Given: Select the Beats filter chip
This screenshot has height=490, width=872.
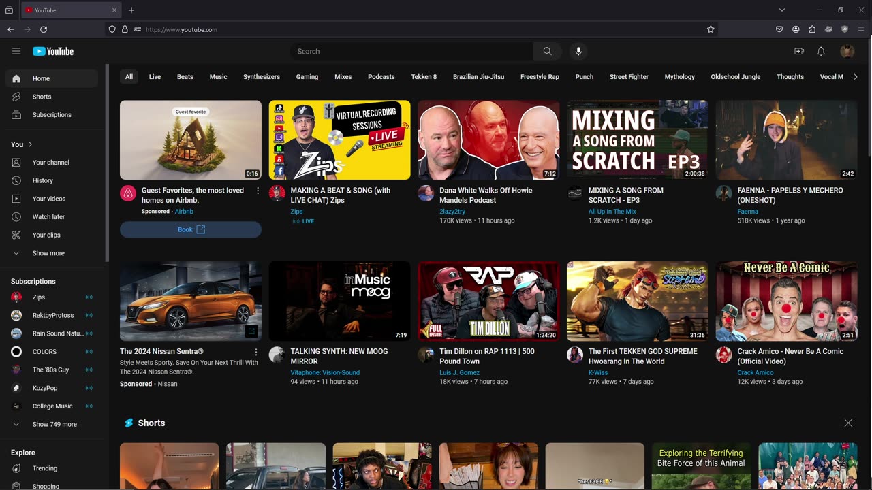Looking at the screenshot, I should [185, 77].
